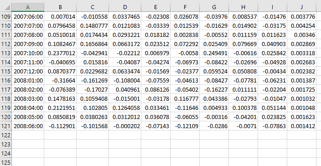Click cell containing 2007:06:00
The image size is (321, 166).
(28, 16)
